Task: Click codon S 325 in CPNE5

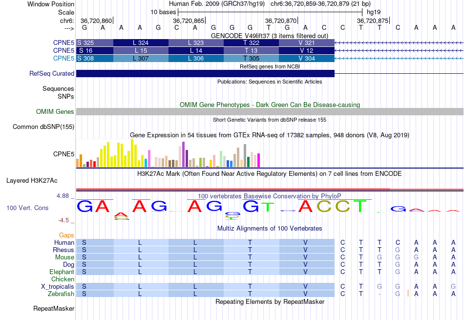Action: (95, 43)
